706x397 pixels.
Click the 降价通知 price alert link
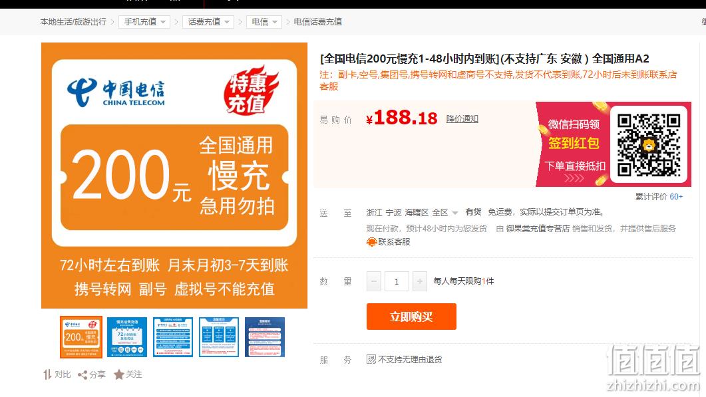tap(462, 119)
